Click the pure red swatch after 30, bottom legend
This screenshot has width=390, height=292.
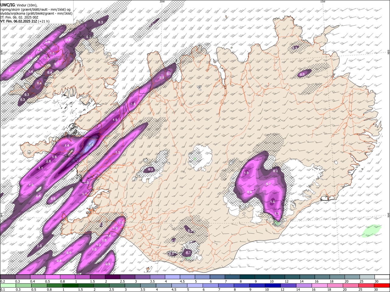tap(381, 285)
